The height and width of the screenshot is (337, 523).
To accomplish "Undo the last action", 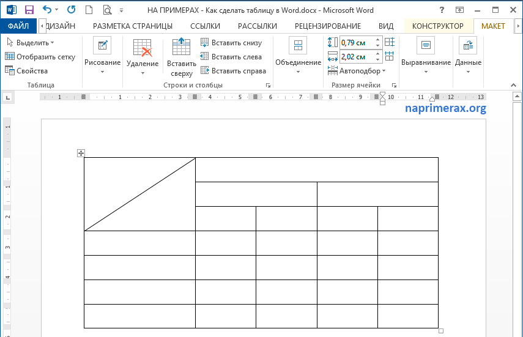I will (47, 10).
